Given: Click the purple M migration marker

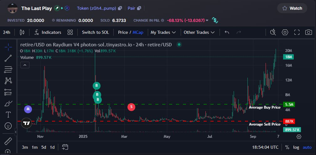Looking at the screenshot, I should tap(28, 109).
